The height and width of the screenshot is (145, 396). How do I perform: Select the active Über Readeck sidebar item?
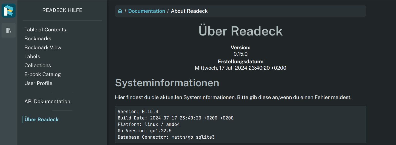42,119
